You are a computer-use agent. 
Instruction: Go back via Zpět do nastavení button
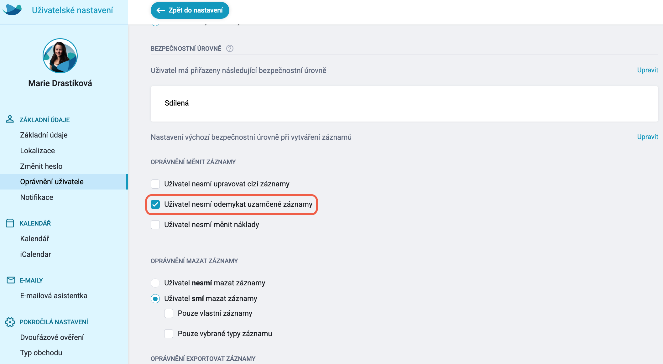(190, 10)
